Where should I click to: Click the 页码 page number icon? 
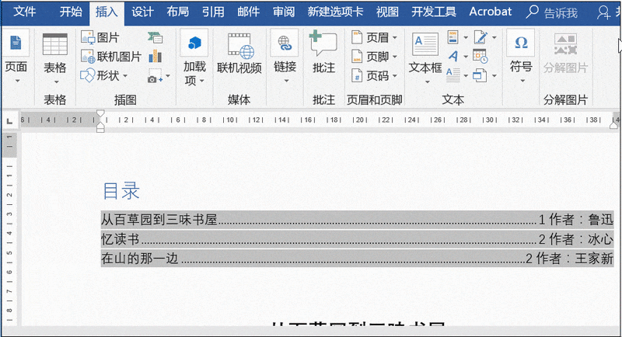click(357, 75)
